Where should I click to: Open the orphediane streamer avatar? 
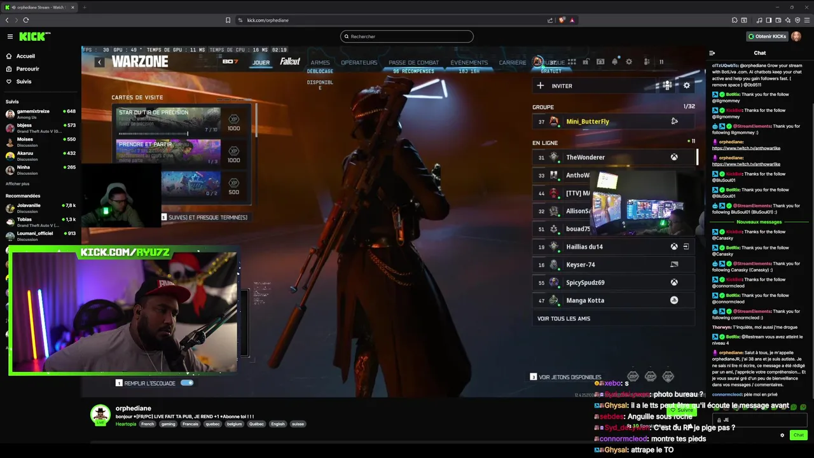coord(100,415)
